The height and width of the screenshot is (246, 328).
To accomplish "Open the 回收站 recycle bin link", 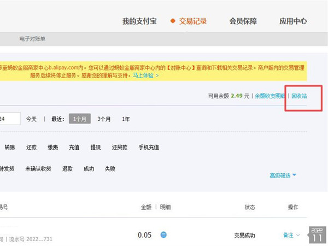I will coord(299,96).
